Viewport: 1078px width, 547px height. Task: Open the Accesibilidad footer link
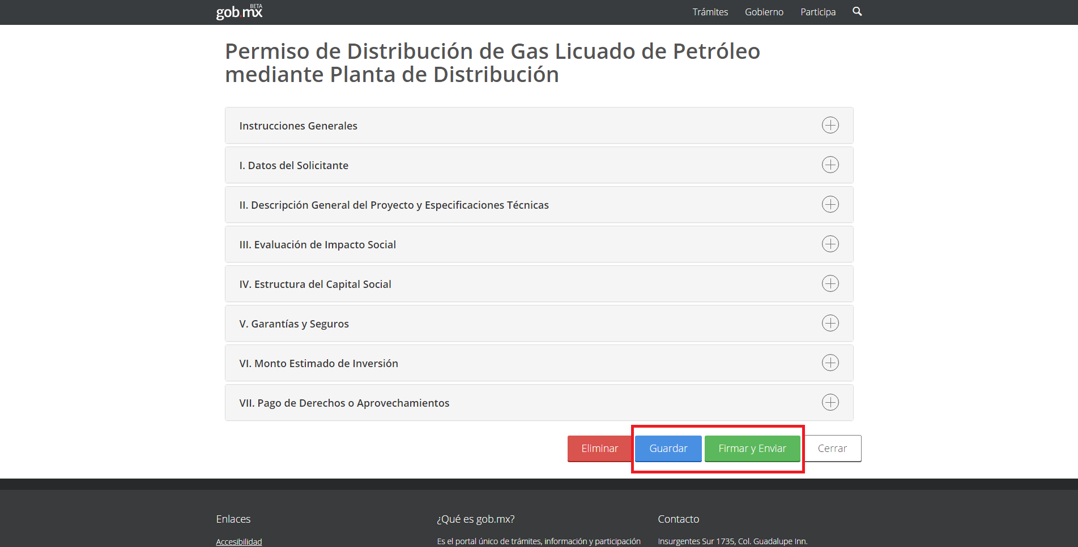(x=238, y=542)
